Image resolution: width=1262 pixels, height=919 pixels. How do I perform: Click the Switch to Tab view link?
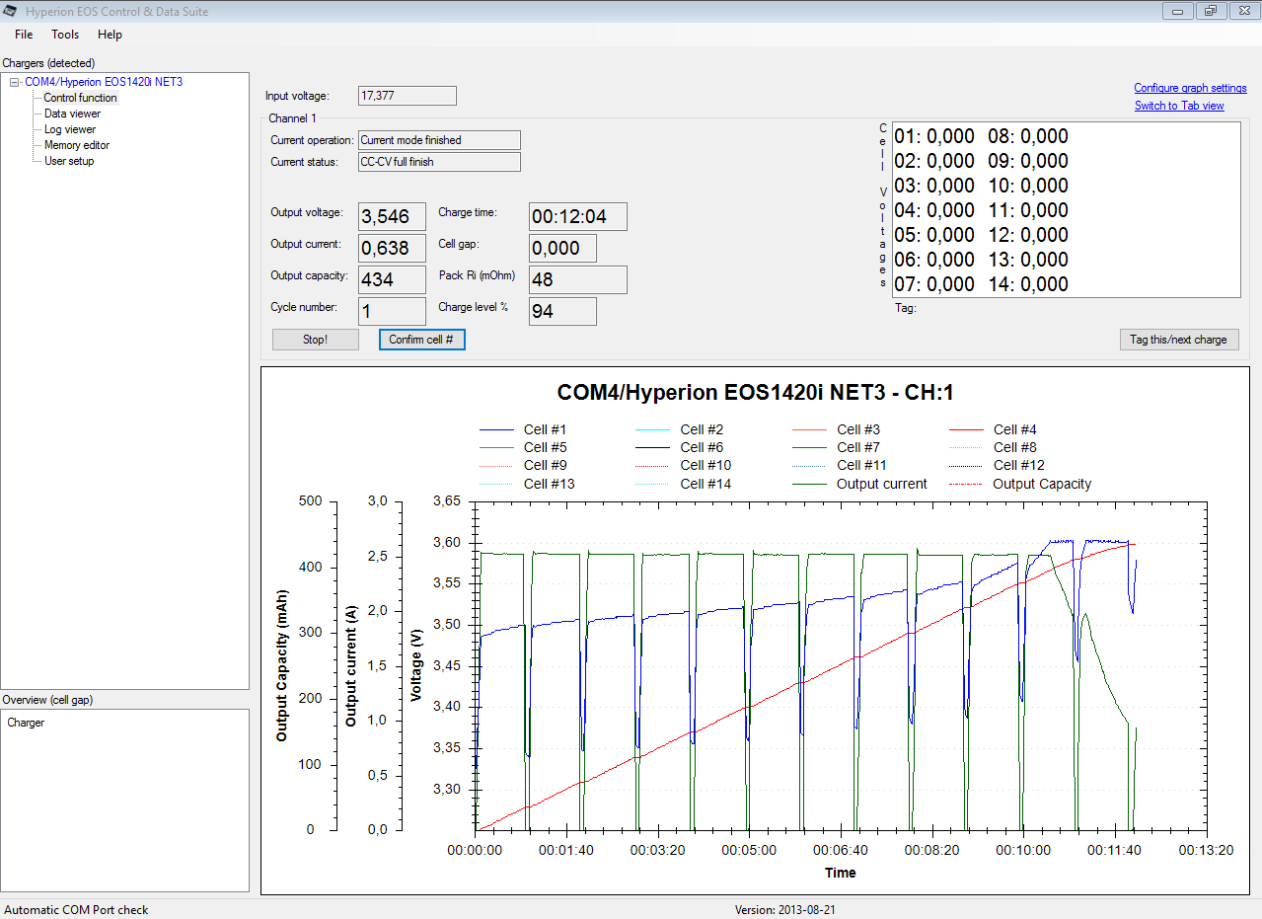click(1178, 106)
